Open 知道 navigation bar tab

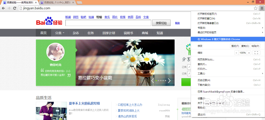160,33
